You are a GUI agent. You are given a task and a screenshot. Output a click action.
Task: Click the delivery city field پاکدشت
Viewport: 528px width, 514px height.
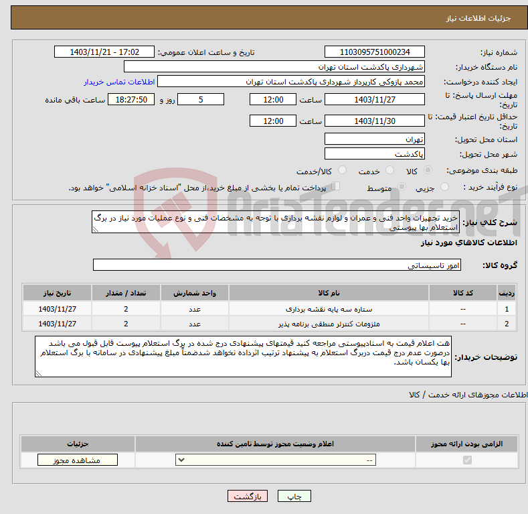(375, 153)
